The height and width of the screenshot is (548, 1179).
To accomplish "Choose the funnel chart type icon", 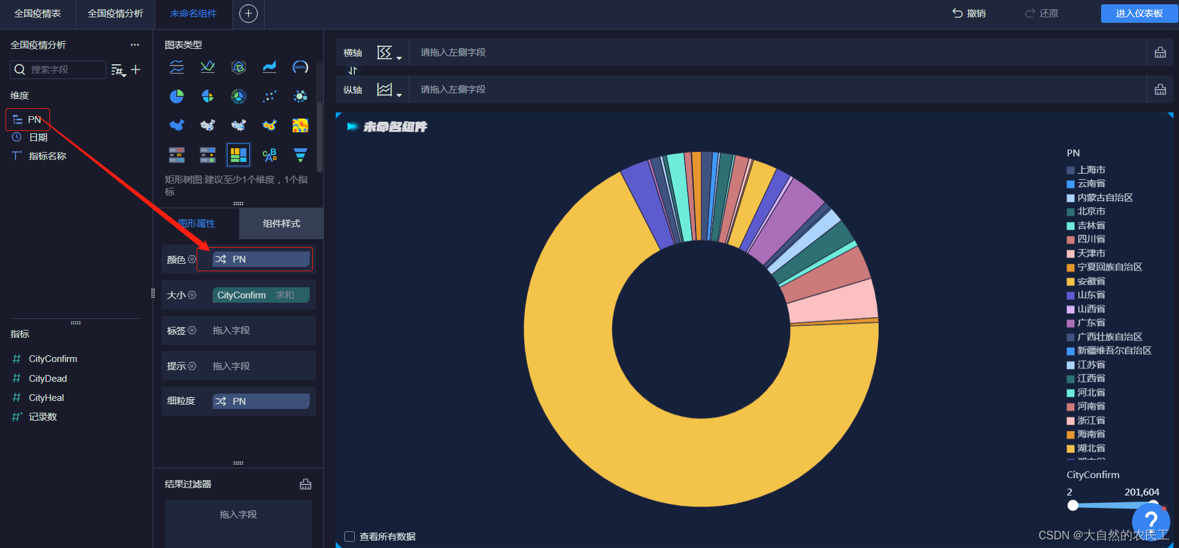I will coord(300,155).
